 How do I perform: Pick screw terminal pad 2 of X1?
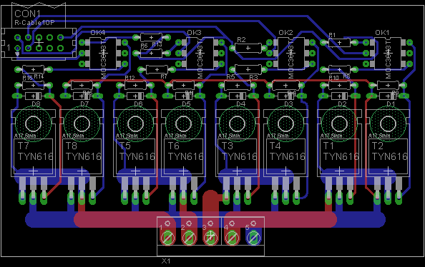point(189,238)
